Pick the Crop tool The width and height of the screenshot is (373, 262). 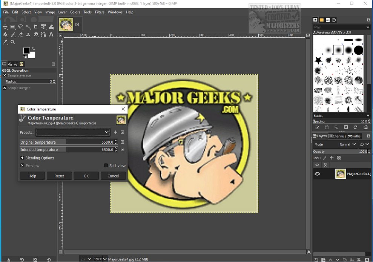[36, 27]
